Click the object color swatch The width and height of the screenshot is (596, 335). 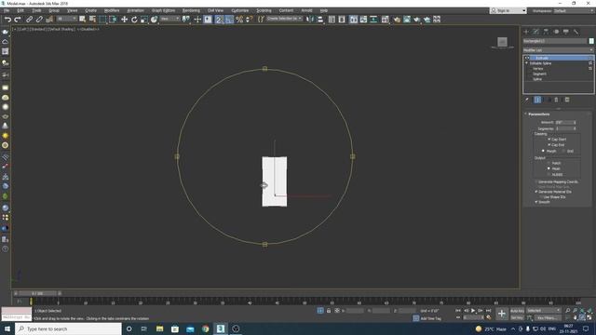click(x=591, y=41)
